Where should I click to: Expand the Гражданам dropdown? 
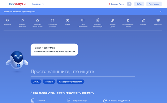click(38, 4)
